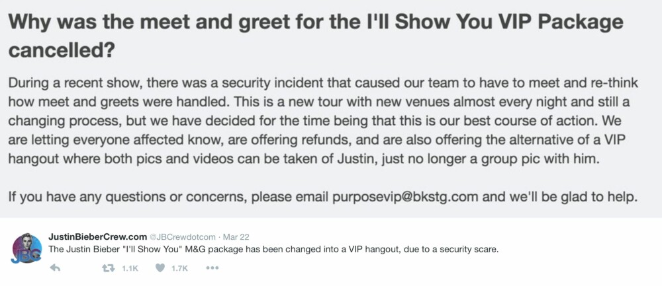Select the word cancelled? in the heading

[x=61, y=51]
